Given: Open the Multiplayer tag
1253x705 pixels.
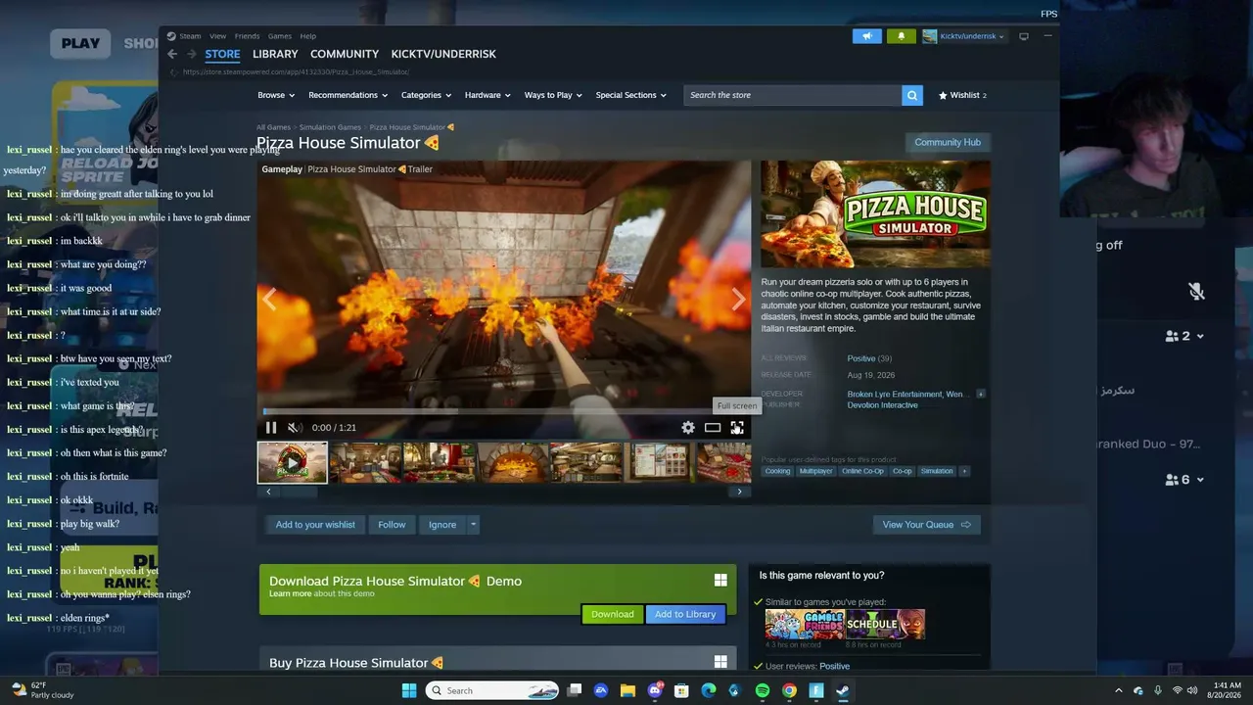Looking at the screenshot, I should point(815,471).
